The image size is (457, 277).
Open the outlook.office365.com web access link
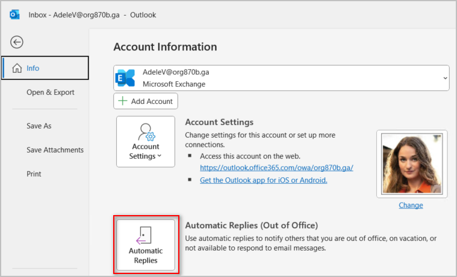276,168
